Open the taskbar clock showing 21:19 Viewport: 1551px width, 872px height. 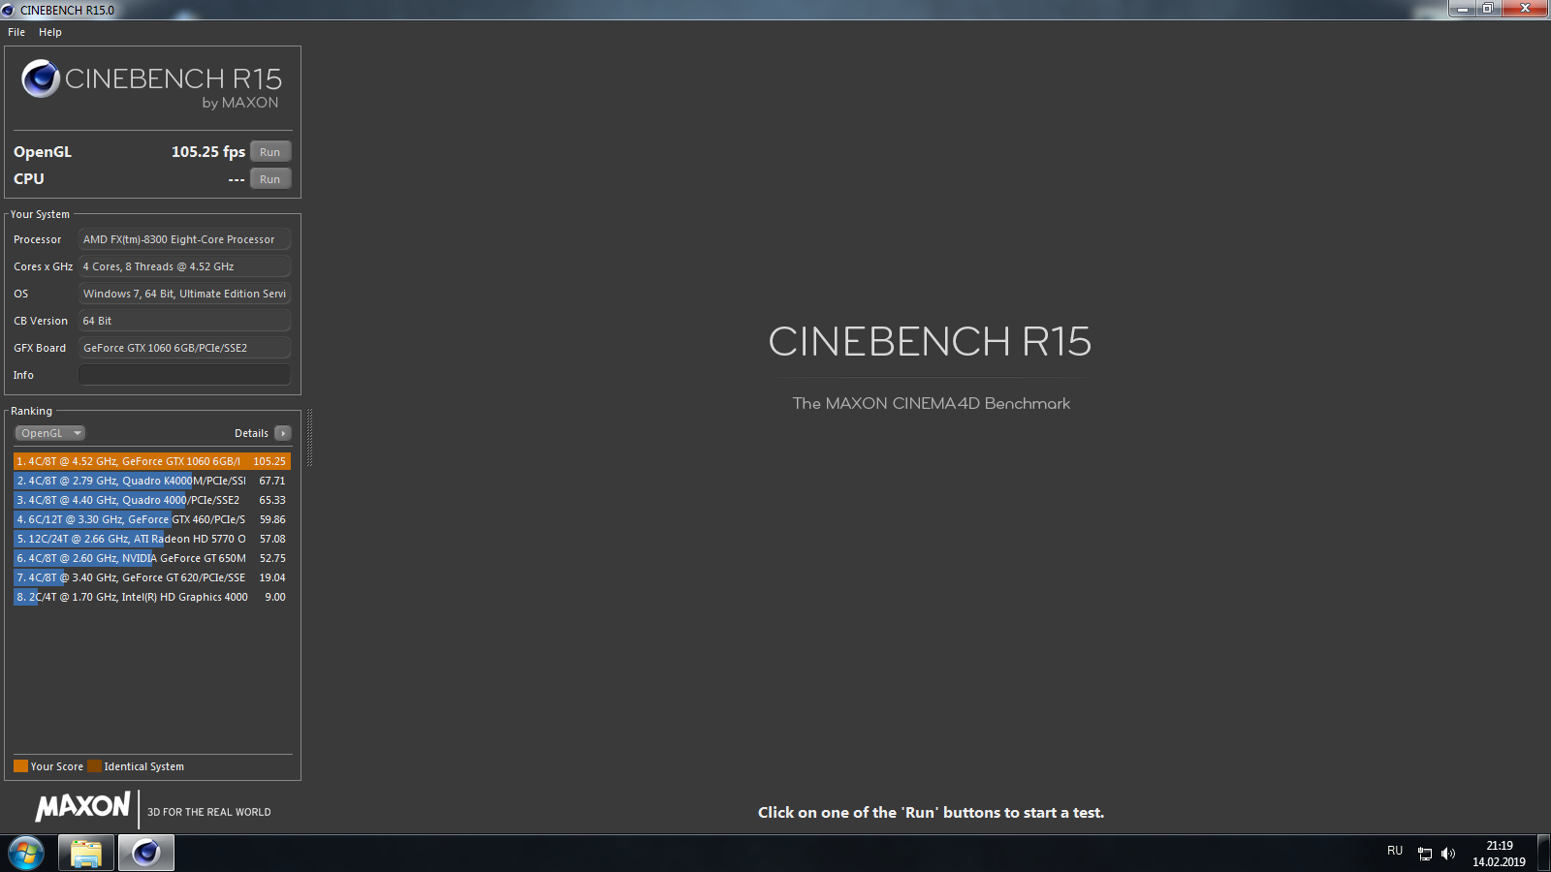point(1499,854)
